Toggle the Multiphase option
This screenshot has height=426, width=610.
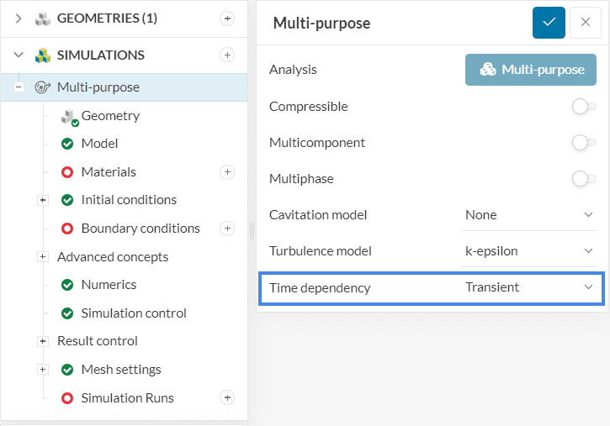click(580, 178)
